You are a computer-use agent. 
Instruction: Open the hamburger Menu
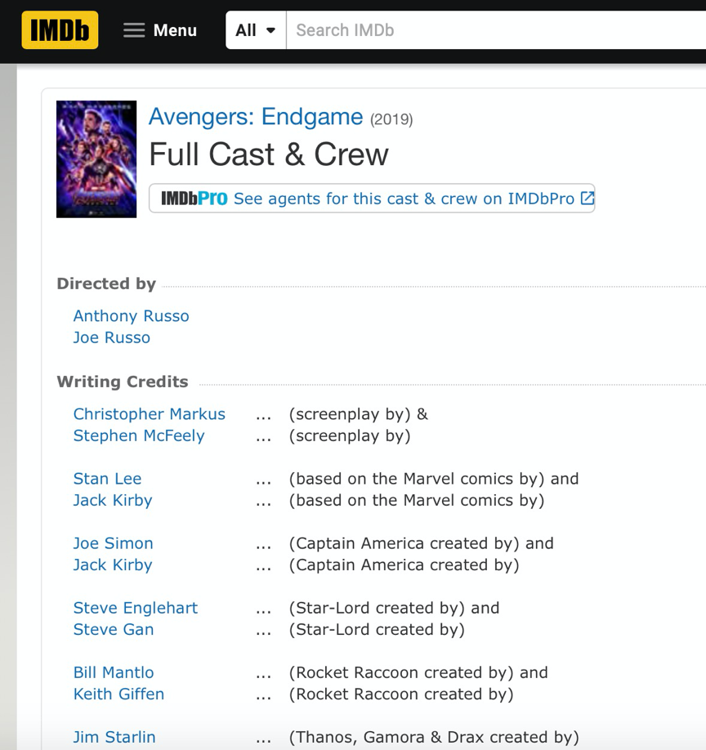click(160, 30)
